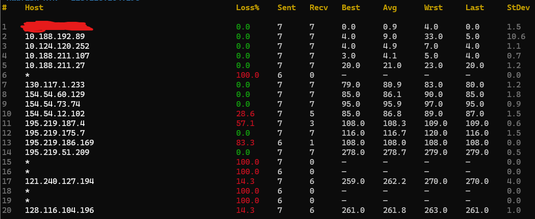
Task: Click hop IP address 195.219.186.169
Action: point(59,143)
